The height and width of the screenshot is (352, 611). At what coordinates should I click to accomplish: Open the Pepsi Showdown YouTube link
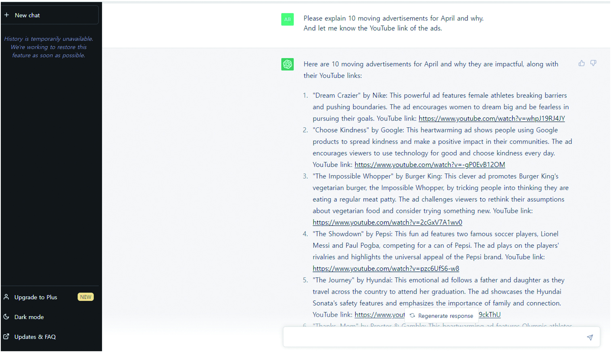click(x=386, y=269)
